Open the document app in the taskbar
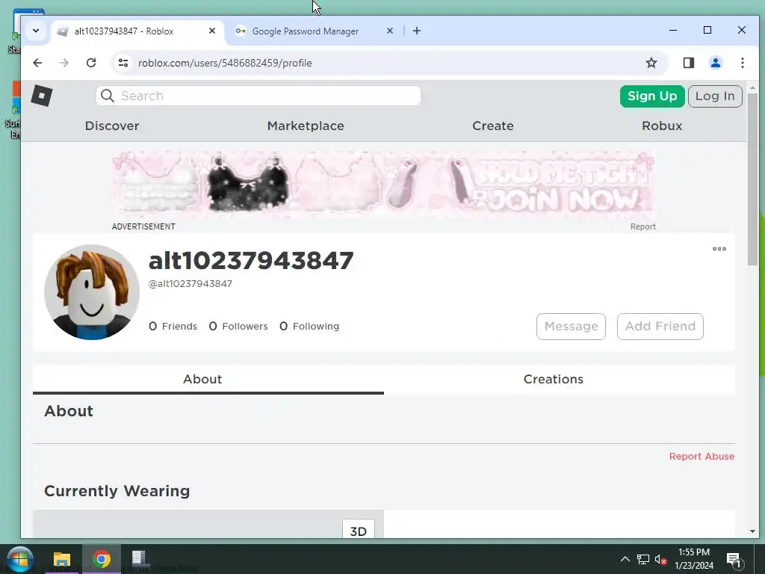The height and width of the screenshot is (574, 765). point(140,559)
